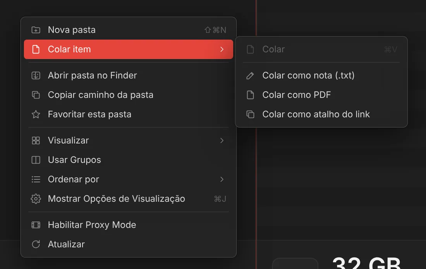The image size is (426, 269).
Task: Click the document icon beside Colar item
Action: pyautogui.click(x=36, y=50)
